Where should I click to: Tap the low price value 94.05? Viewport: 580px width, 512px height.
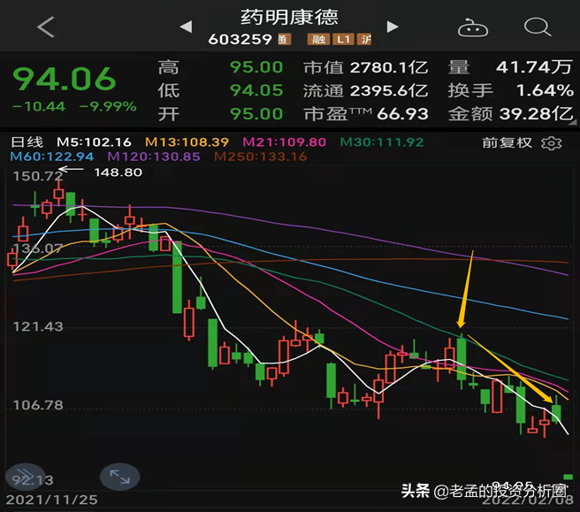pyautogui.click(x=256, y=90)
